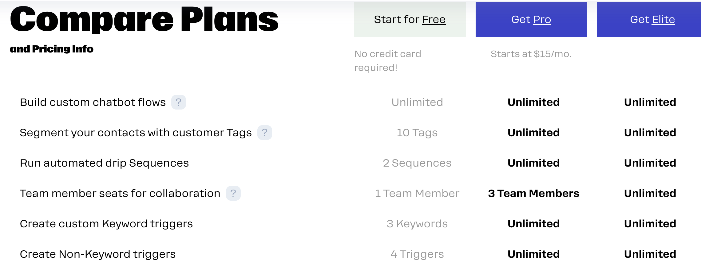Click 'Starts at $15/mo.' text
Screen dimensions: 701x270
tap(531, 54)
